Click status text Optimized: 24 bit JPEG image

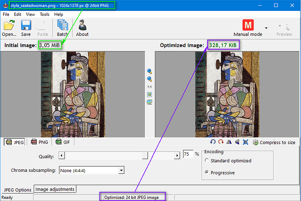(x=131, y=198)
